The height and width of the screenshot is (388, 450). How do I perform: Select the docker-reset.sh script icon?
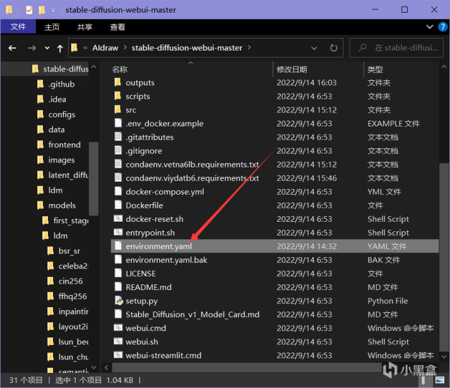pyautogui.click(x=118, y=219)
